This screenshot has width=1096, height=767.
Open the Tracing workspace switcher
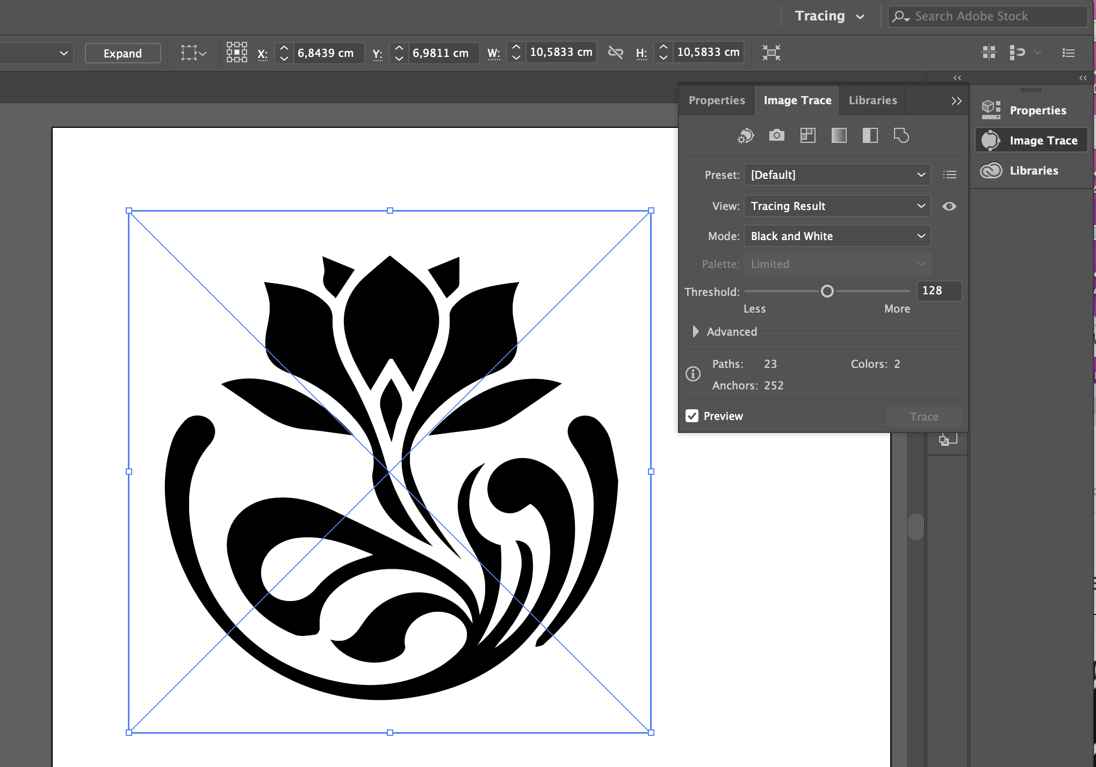[x=829, y=16]
